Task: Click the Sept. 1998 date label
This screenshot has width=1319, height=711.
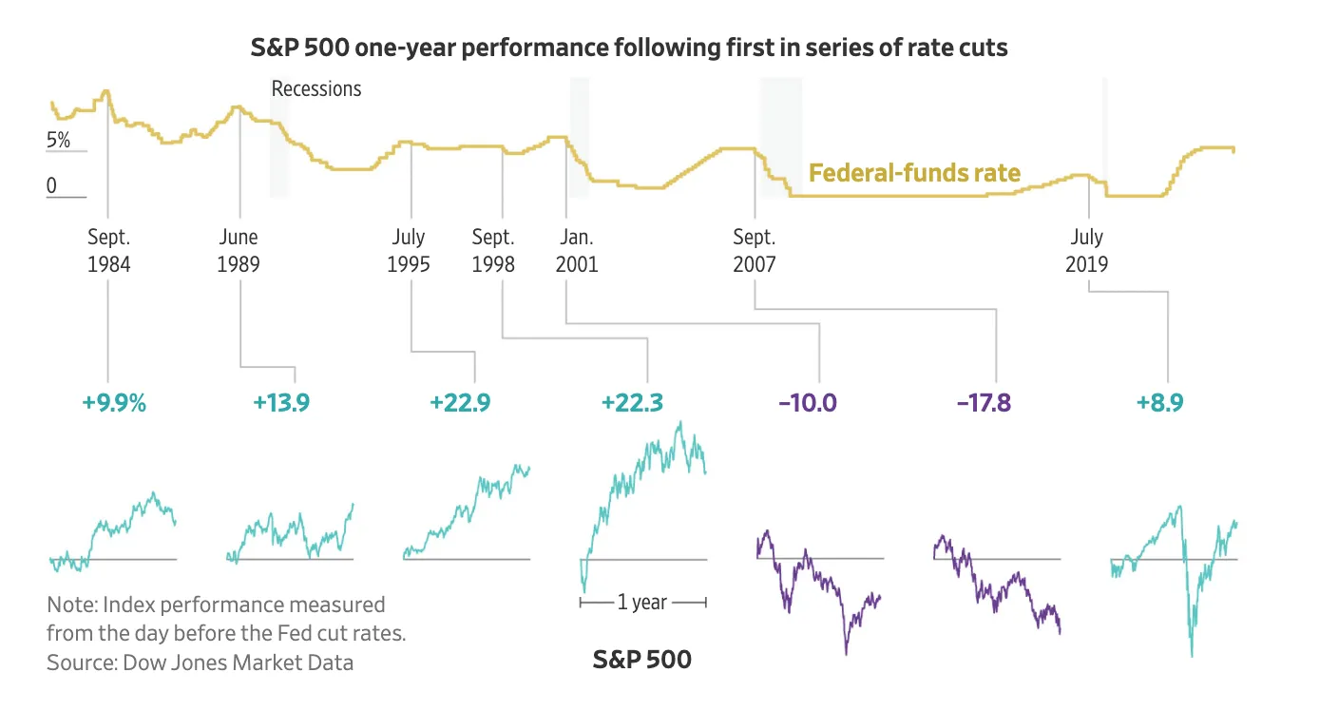Action: pyautogui.click(x=493, y=250)
